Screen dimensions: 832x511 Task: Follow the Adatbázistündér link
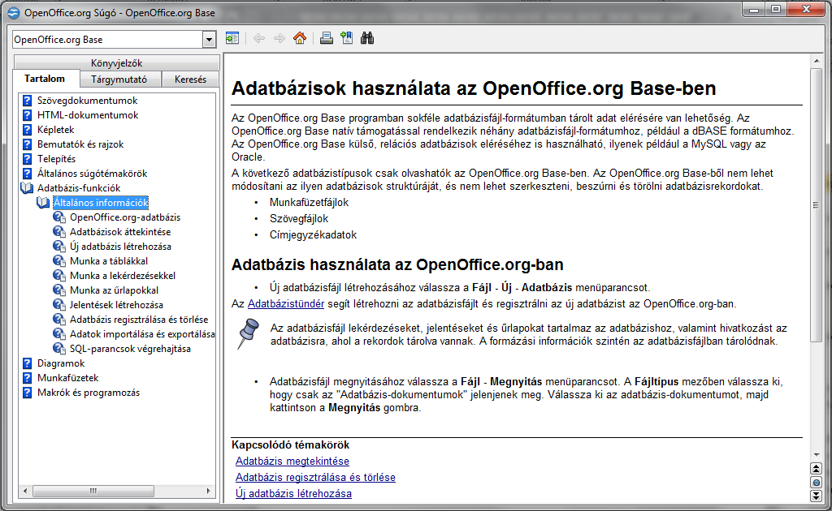(286, 303)
